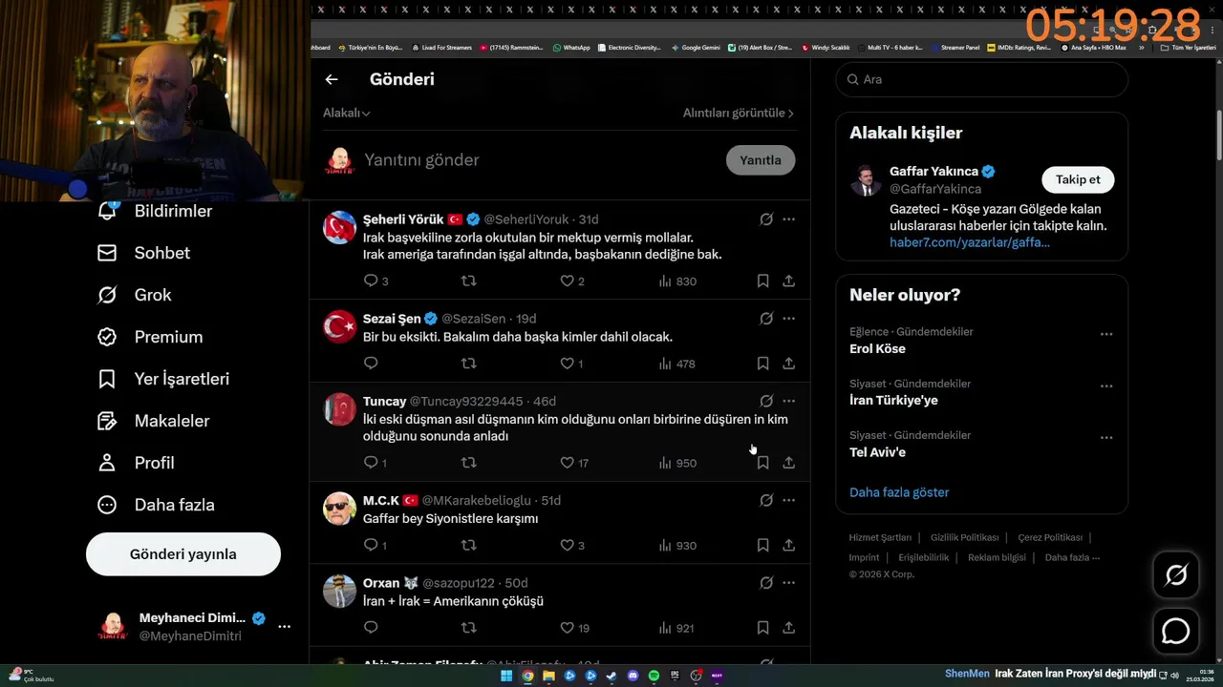Go back using the Gönderi arrow
The image size is (1223, 687).
(x=332, y=79)
